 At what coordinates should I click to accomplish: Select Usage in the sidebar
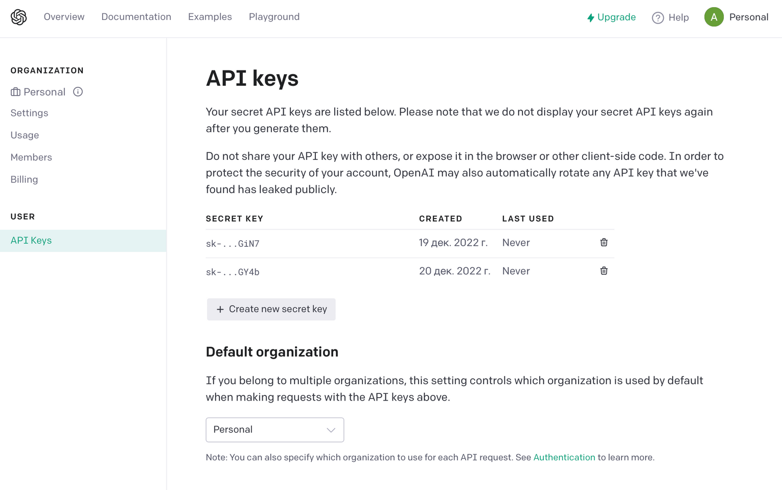coord(25,135)
